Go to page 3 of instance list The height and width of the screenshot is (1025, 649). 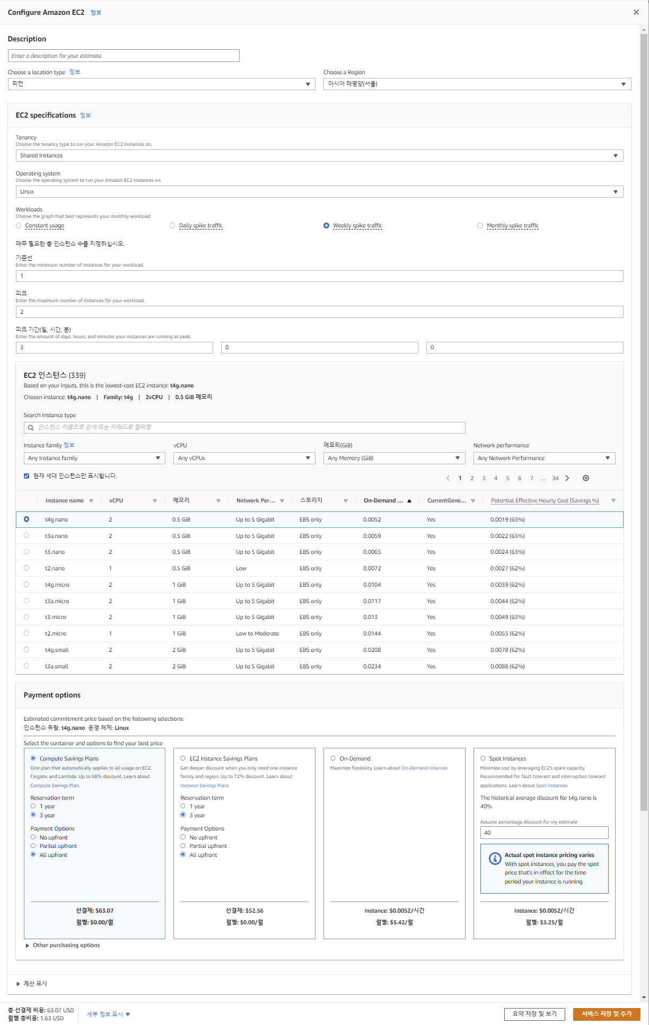coord(484,478)
